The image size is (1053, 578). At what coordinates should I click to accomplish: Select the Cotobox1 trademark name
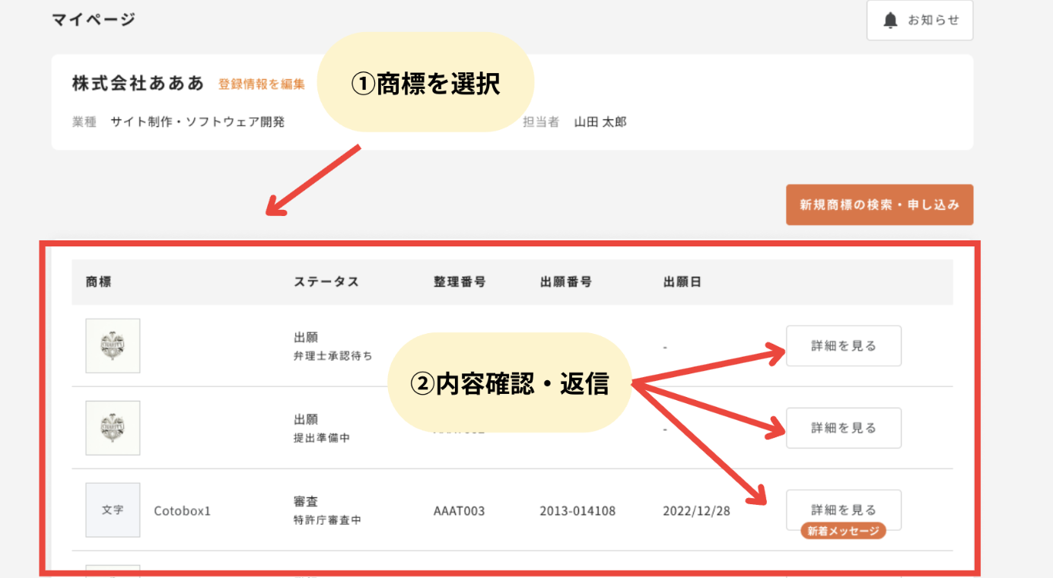(182, 511)
